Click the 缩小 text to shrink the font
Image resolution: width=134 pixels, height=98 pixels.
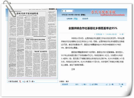coord(85,84)
